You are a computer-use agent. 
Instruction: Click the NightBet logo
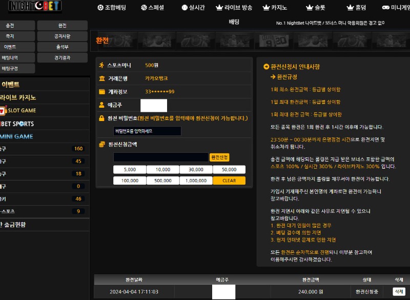tap(35, 6)
